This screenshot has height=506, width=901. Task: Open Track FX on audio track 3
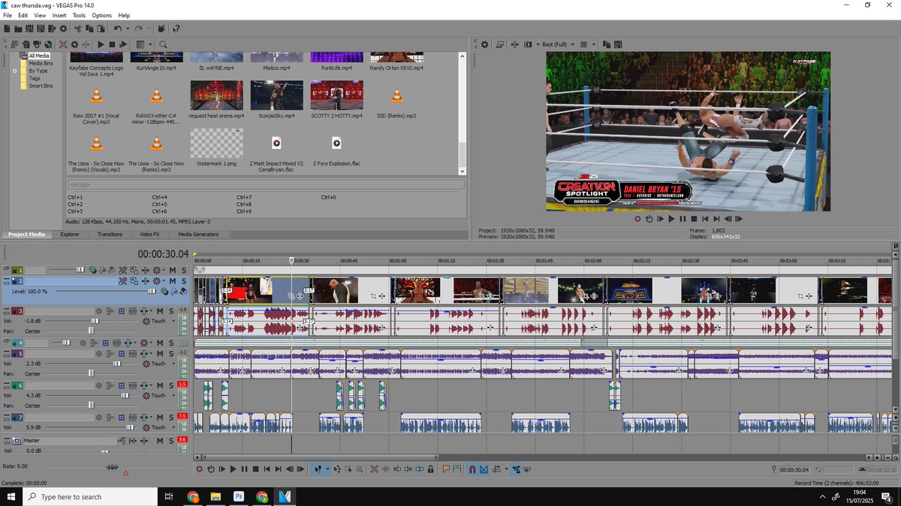[x=144, y=311]
